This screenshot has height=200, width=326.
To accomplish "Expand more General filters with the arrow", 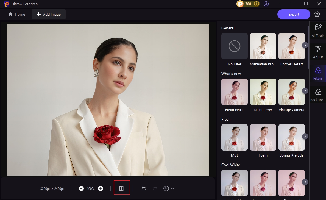I will [305, 45].
